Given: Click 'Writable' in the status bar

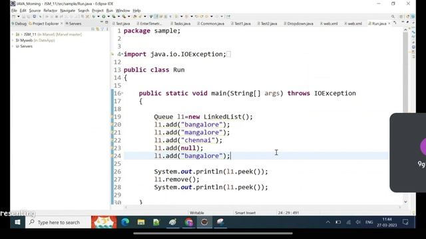Looking at the screenshot, I should 197,212.
